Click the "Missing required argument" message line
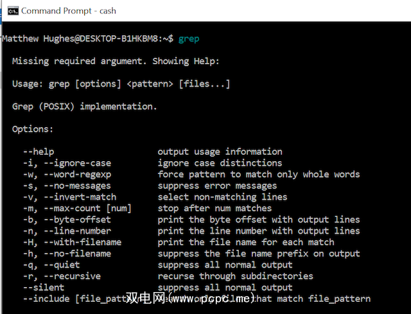The height and width of the screenshot is (314, 411). coord(116,61)
